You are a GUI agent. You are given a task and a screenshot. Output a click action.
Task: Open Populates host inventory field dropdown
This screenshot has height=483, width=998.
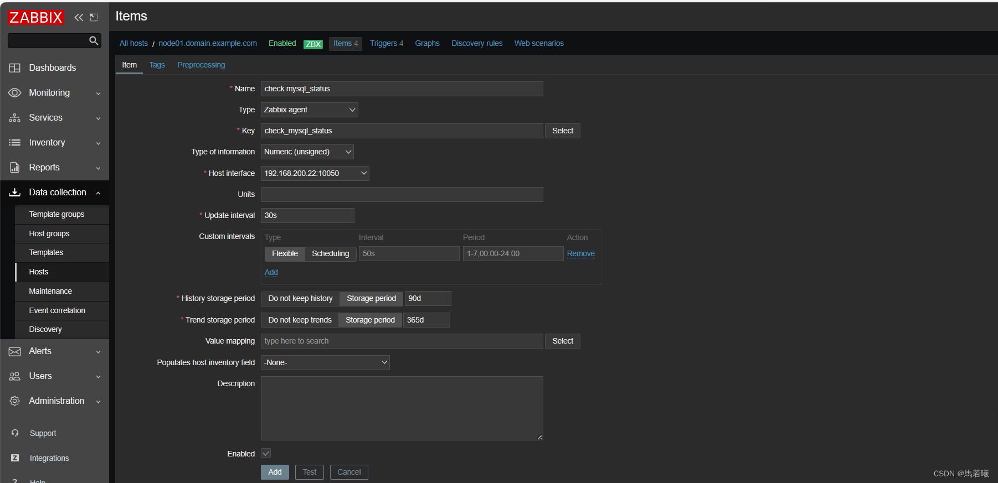click(325, 362)
